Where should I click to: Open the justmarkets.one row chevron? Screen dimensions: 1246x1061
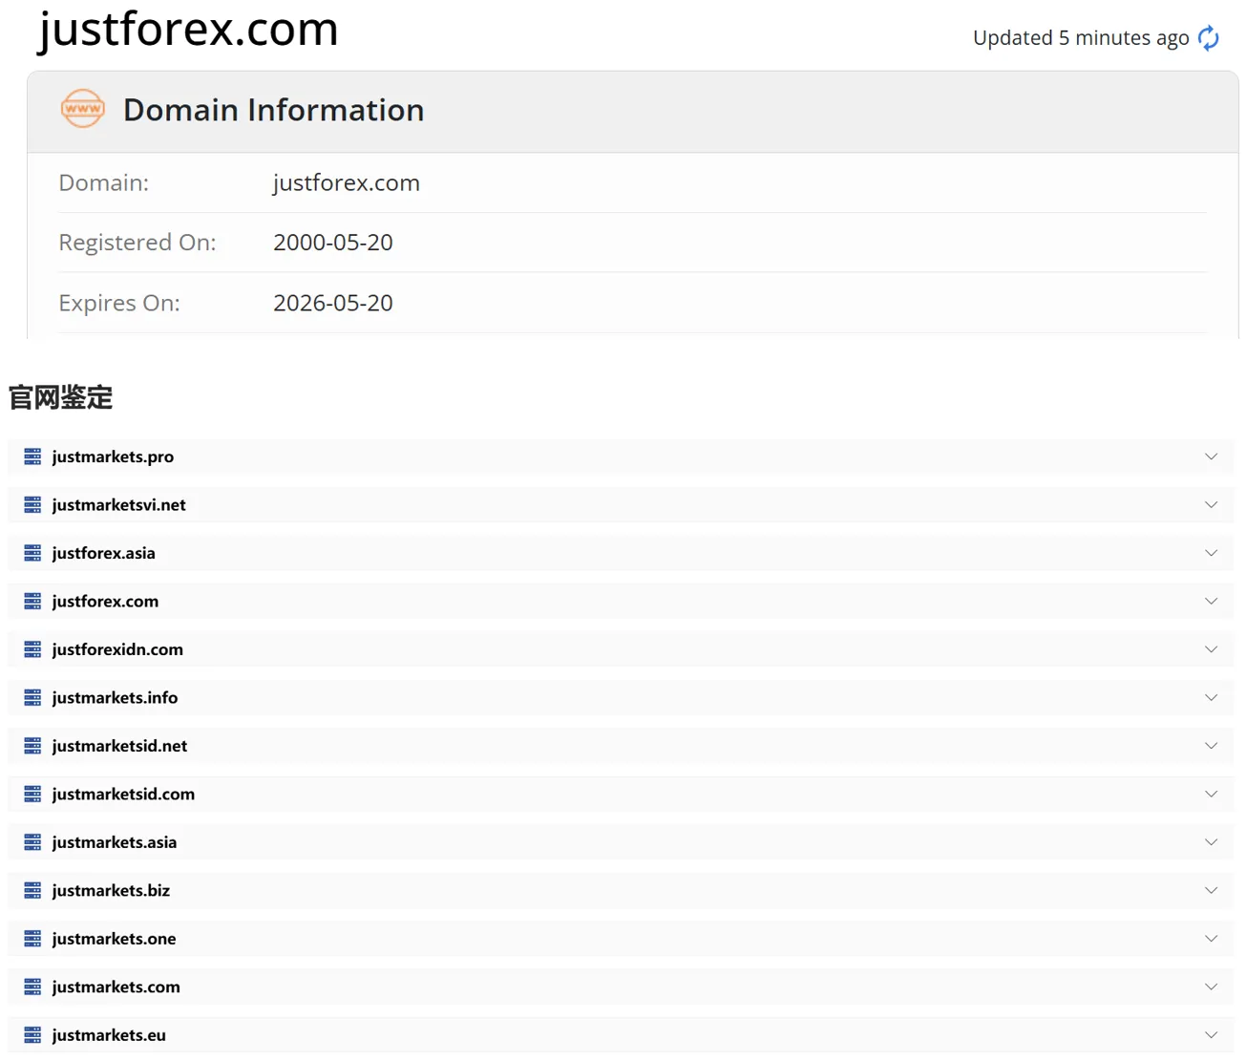coord(1211,939)
